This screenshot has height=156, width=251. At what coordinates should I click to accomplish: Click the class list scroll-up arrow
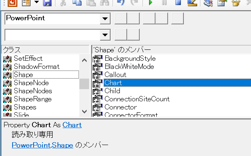84,60
